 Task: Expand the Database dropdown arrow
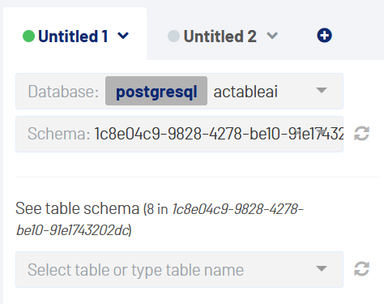[322, 90]
